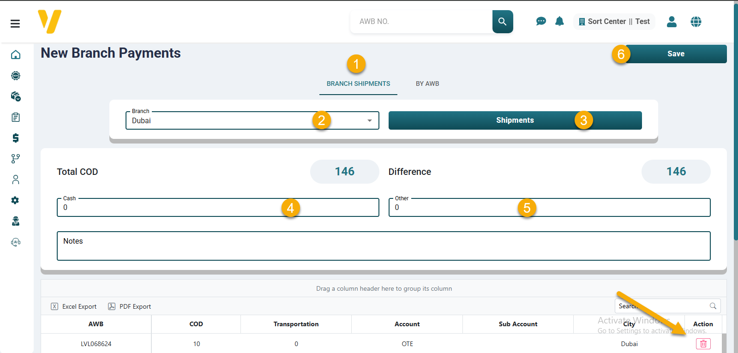Click into the Cash input field

[x=171, y=208]
